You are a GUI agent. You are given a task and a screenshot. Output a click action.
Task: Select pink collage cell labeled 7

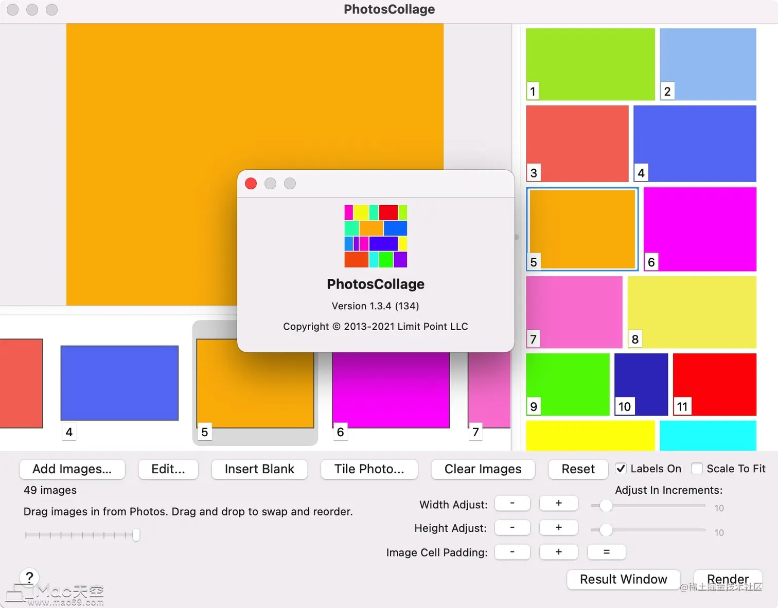574,312
